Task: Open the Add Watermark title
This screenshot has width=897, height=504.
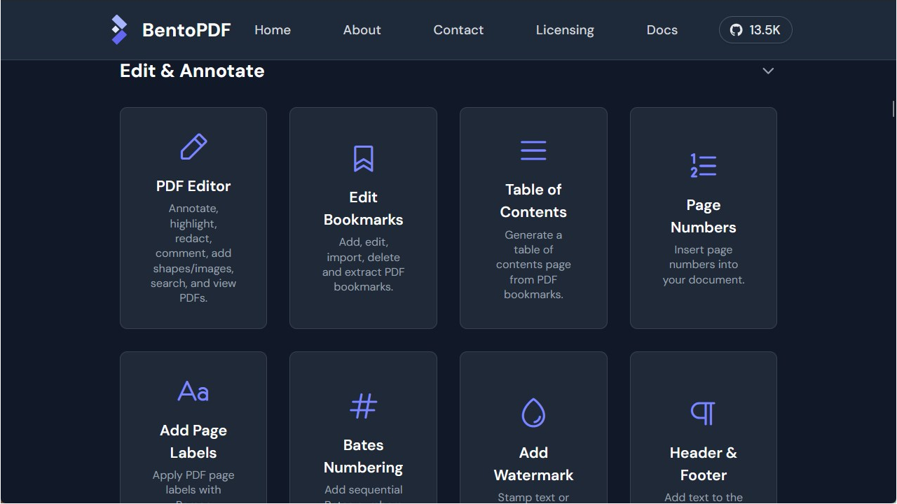Action: tap(533, 464)
